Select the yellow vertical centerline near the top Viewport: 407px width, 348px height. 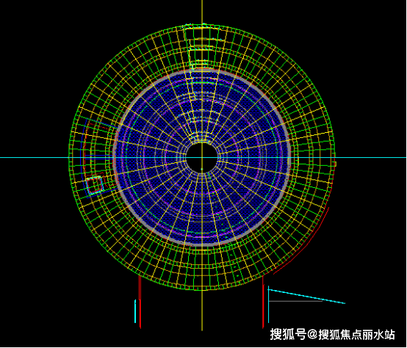(202, 12)
